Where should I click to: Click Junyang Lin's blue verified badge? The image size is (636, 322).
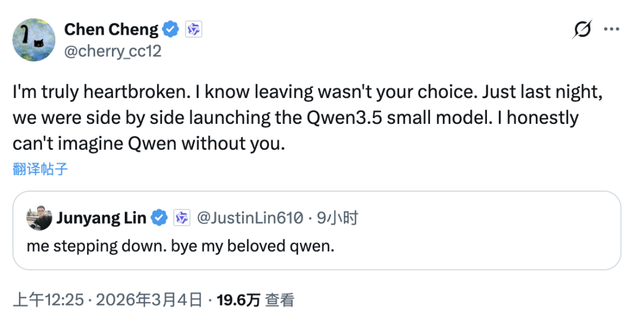pyautogui.click(x=159, y=218)
